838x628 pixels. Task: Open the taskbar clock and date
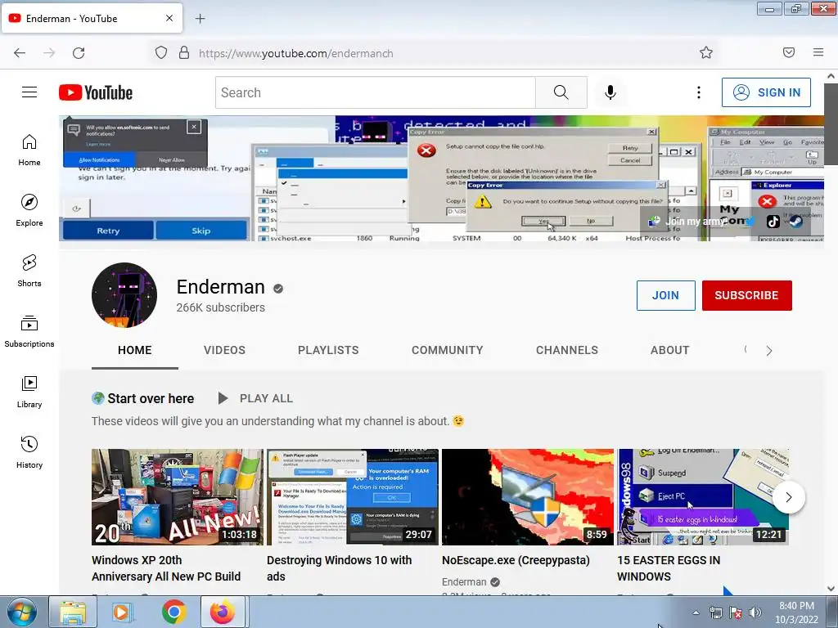pos(797,612)
